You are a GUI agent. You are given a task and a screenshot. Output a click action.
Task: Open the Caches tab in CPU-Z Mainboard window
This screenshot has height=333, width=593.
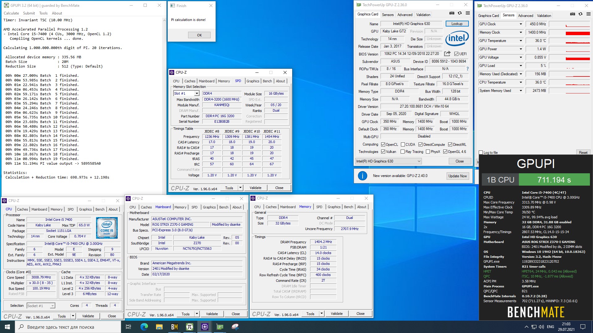click(x=146, y=207)
